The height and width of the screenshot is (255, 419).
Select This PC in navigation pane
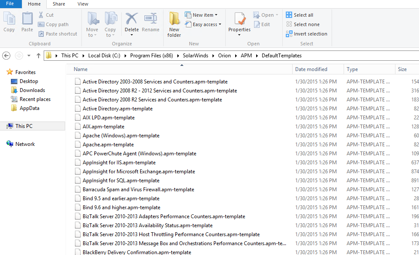click(33, 126)
